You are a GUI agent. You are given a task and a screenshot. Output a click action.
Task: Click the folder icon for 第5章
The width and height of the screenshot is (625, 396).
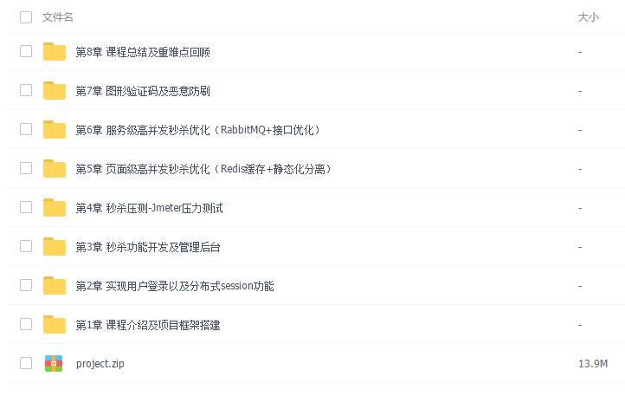pyautogui.click(x=55, y=169)
